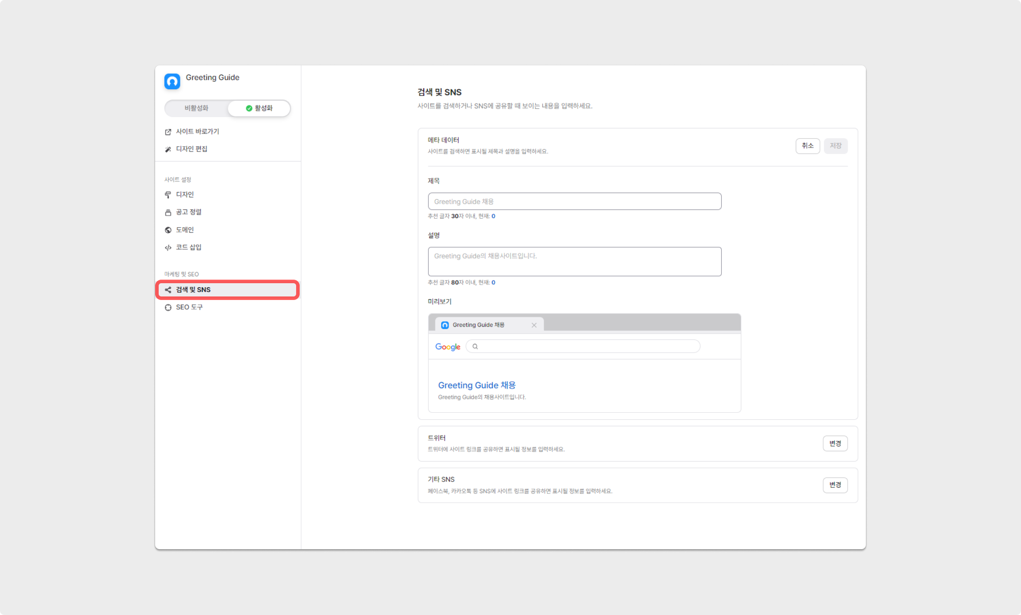This screenshot has width=1021, height=615.
Task: Click the 취소 button in 메타 데이터
Action: (x=808, y=146)
